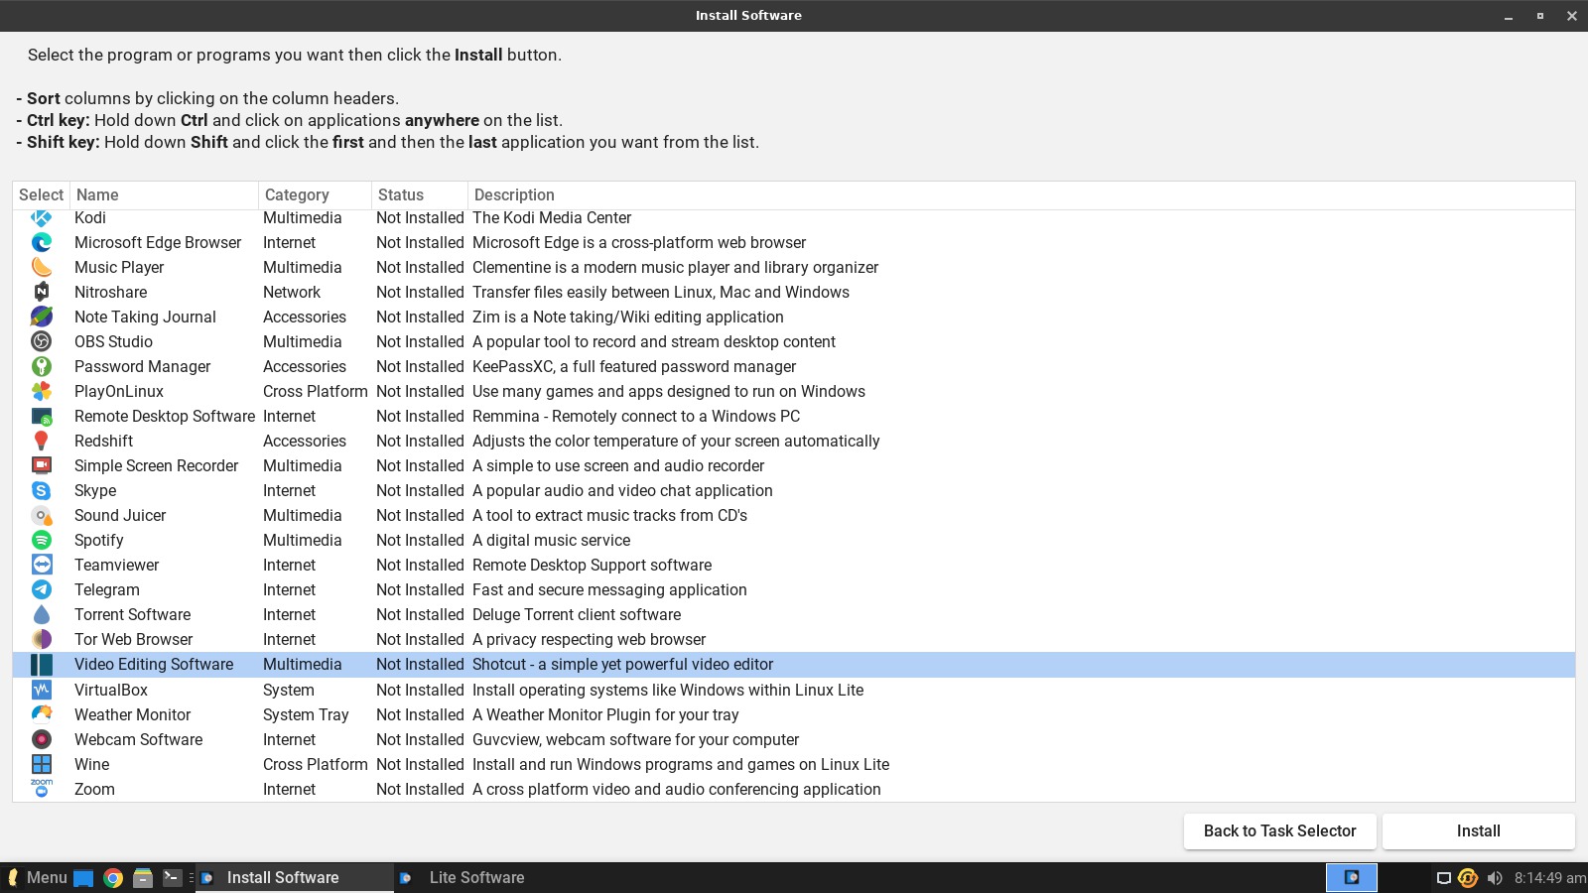Sort by the Status column header
Viewport: 1588px width, 893px height.
[x=401, y=195]
